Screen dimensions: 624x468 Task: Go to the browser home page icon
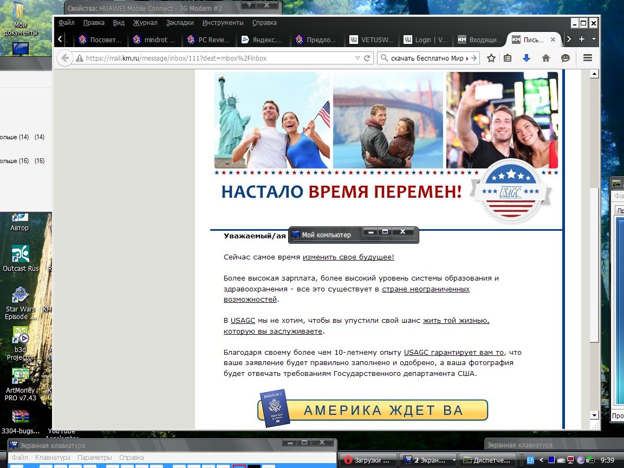(546, 58)
